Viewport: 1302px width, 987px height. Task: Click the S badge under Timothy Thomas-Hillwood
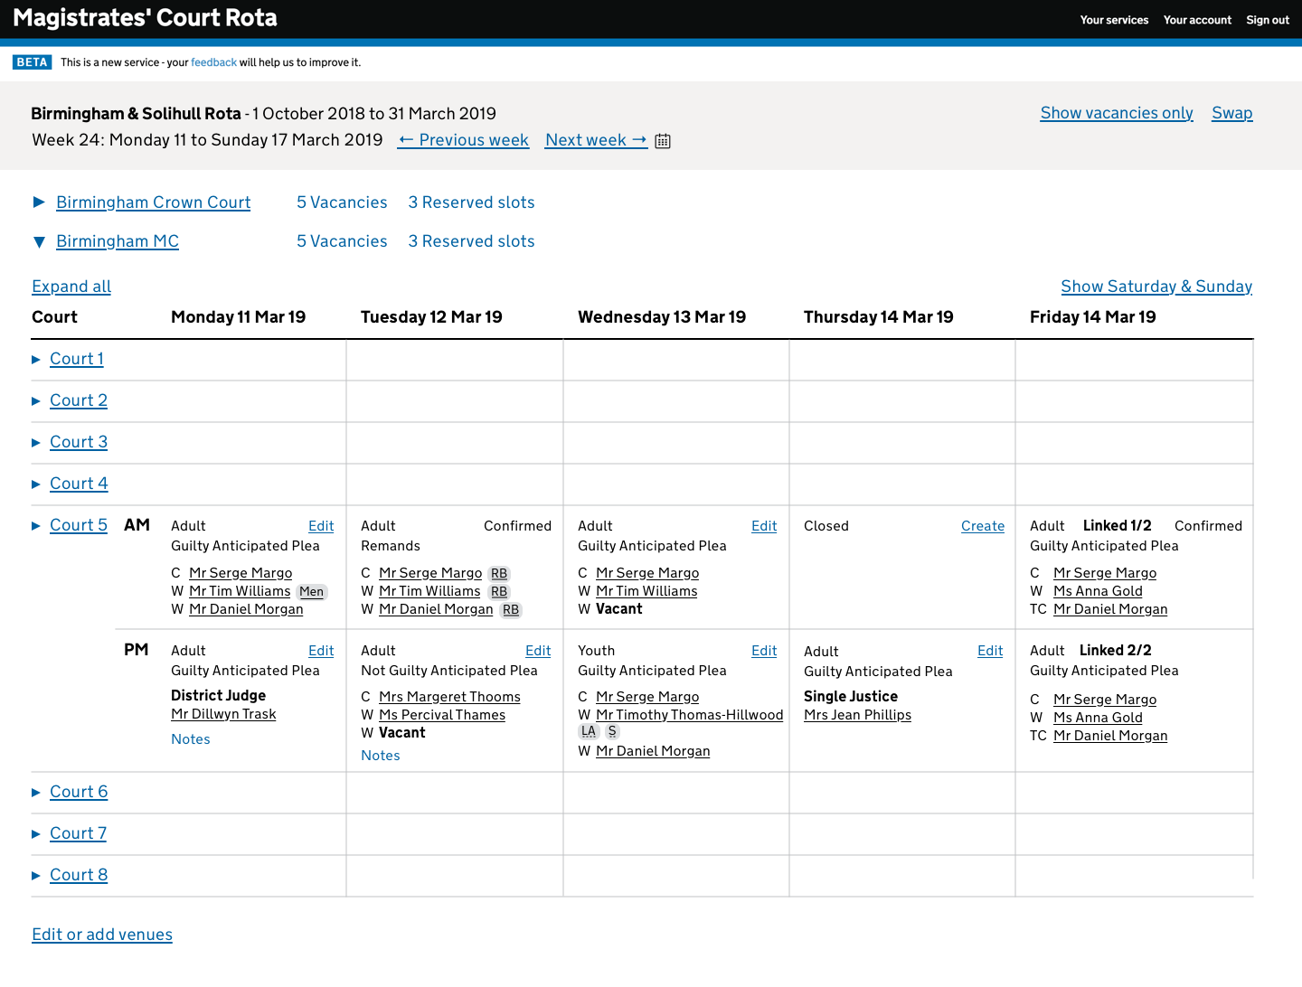(612, 732)
